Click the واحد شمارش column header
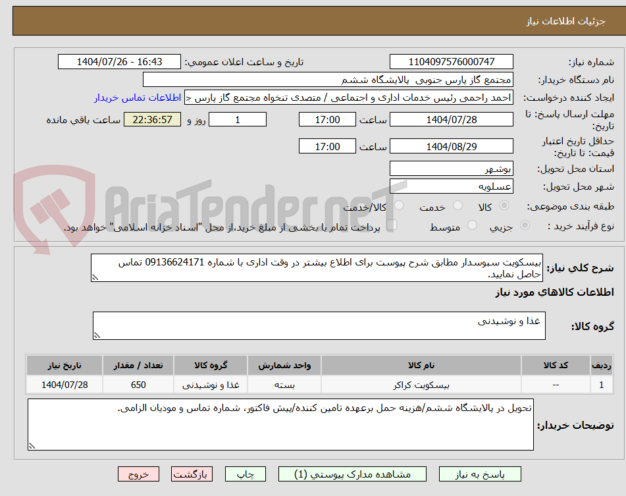 pyautogui.click(x=284, y=366)
